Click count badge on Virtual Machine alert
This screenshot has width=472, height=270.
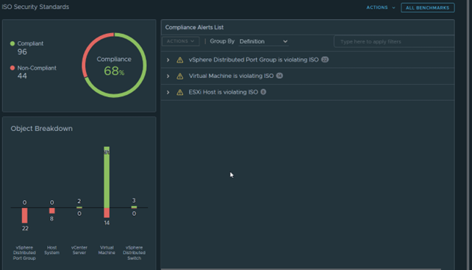pos(279,76)
